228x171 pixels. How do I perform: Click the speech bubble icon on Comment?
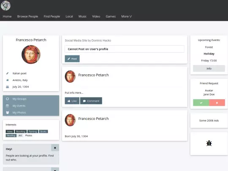pos(84,101)
